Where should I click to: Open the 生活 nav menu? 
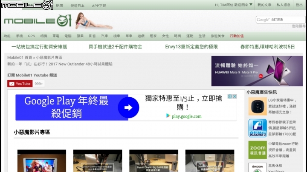(202, 36)
